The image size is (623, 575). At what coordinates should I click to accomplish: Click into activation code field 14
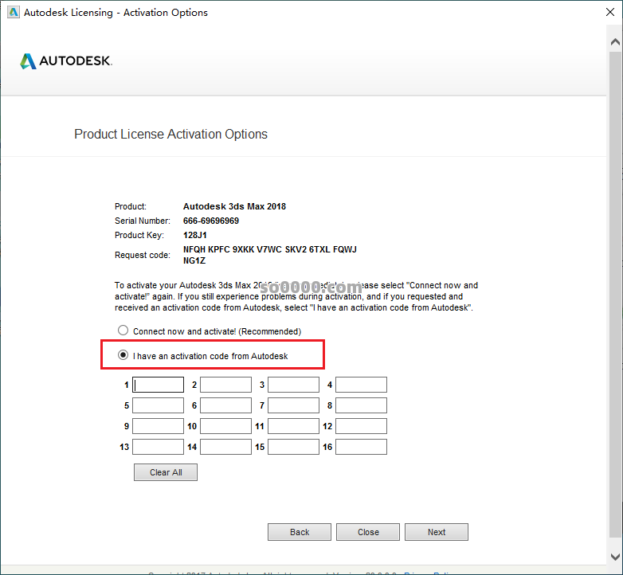click(225, 447)
